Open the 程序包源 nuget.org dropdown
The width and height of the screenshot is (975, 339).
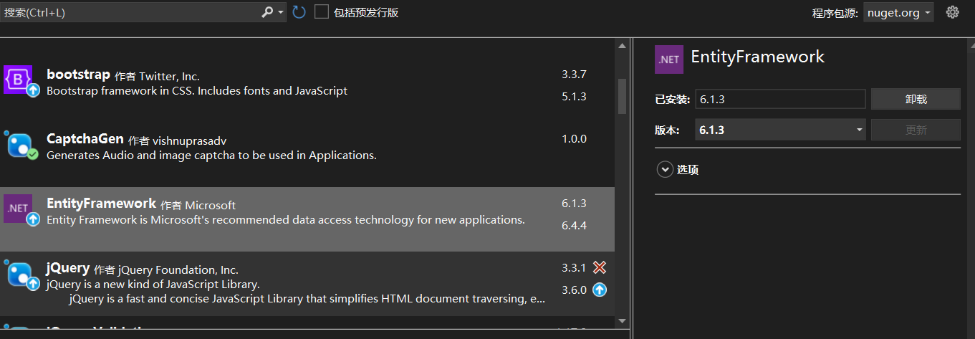[898, 12]
